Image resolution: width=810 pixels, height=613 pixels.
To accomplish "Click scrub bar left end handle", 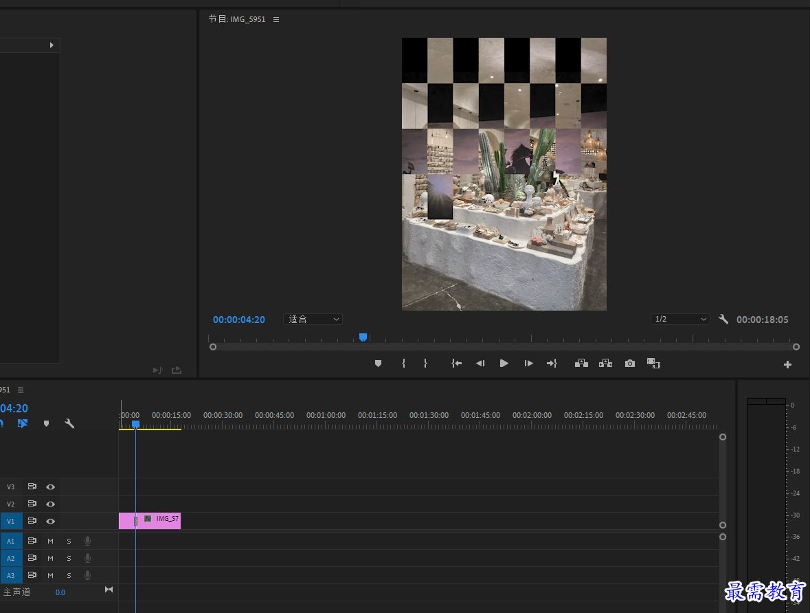I will 213,347.
